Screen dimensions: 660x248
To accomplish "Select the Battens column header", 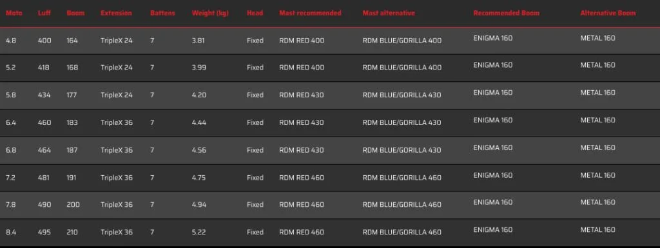I will pyautogui.click(x=162, y=13).
